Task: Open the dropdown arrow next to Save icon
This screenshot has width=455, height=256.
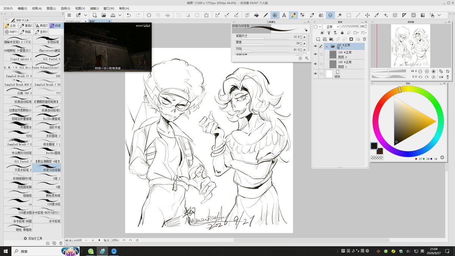Action: pyautogui.click(x=120, y=15)
